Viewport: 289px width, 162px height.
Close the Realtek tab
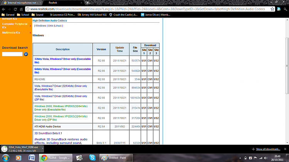[81, 3]
